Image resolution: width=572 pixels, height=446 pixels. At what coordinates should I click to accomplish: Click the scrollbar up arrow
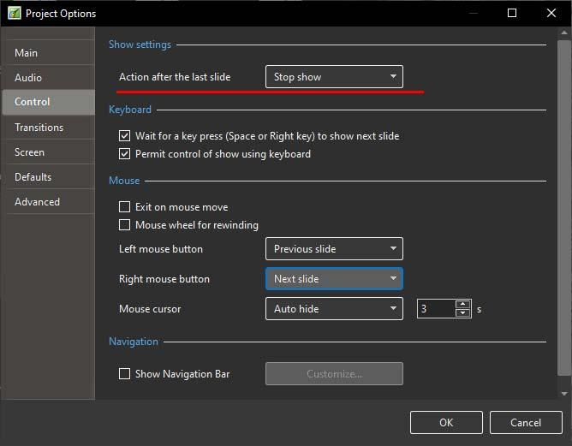564,33
